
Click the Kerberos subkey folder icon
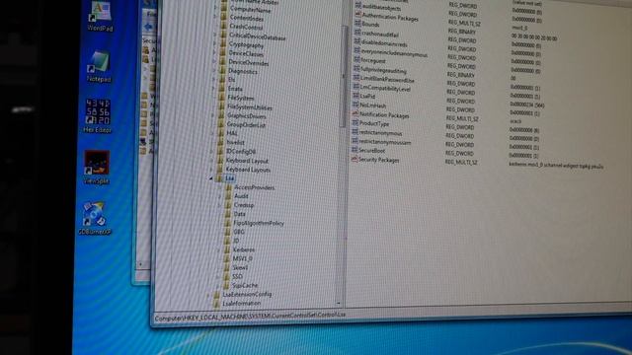pos(227,249)
